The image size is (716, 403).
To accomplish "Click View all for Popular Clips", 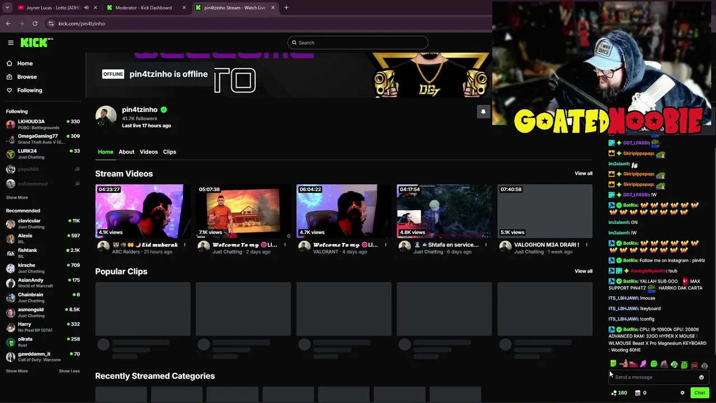I will (583, 271).
